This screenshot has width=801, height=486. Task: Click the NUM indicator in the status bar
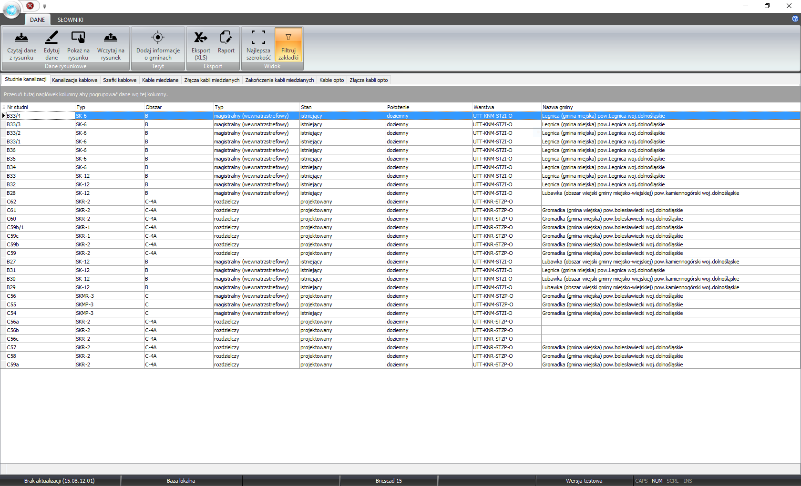pyautogui.click(x=657, y=481)
